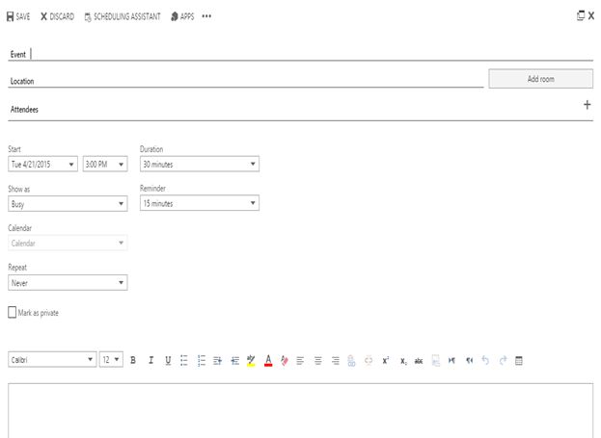The height and width of the screenshot is (438, 601).
Task: Apply strikethrough formatting
Action: 419,360
